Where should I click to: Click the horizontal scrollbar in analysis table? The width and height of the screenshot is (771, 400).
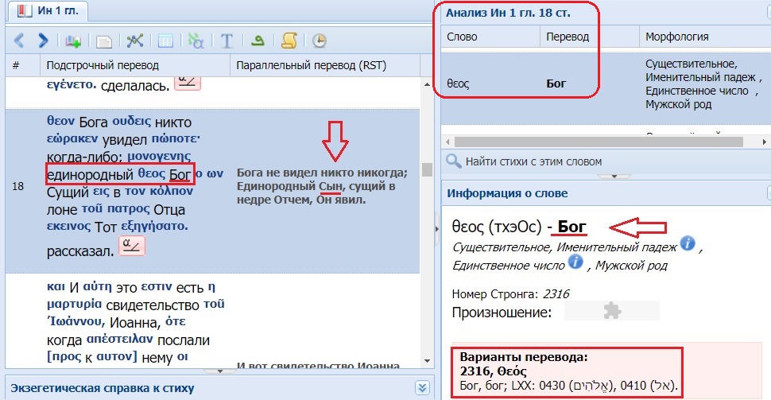point(556,141)
